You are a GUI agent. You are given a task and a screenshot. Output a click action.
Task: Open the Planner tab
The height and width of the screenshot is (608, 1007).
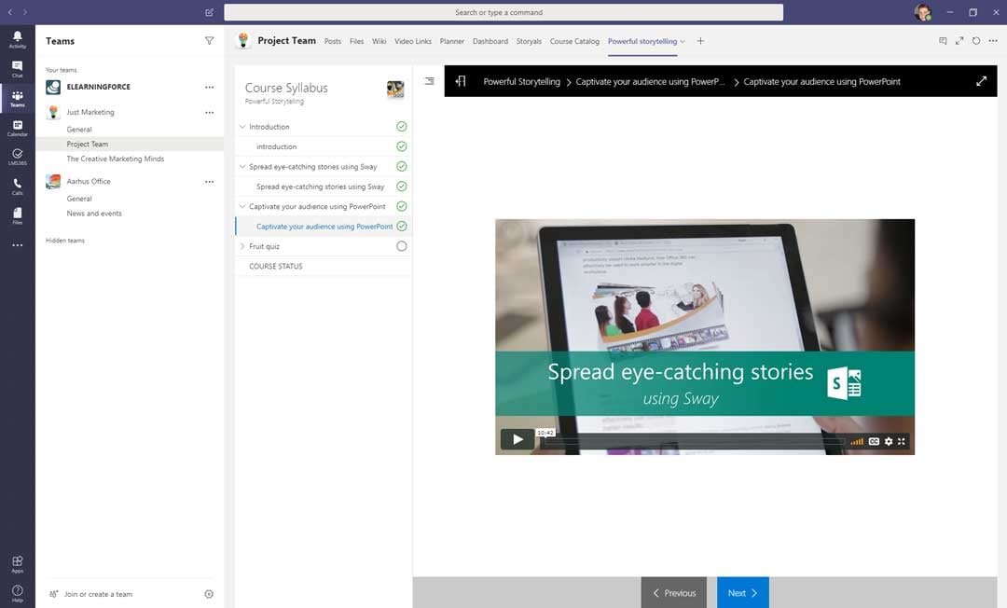(x=452, y=41)
